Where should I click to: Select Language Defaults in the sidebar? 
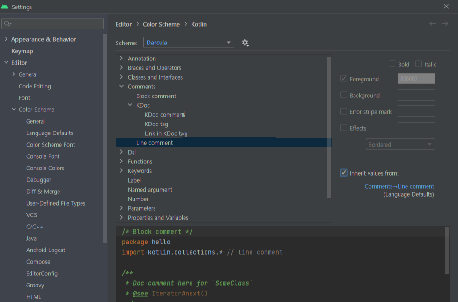coord(50,133)
